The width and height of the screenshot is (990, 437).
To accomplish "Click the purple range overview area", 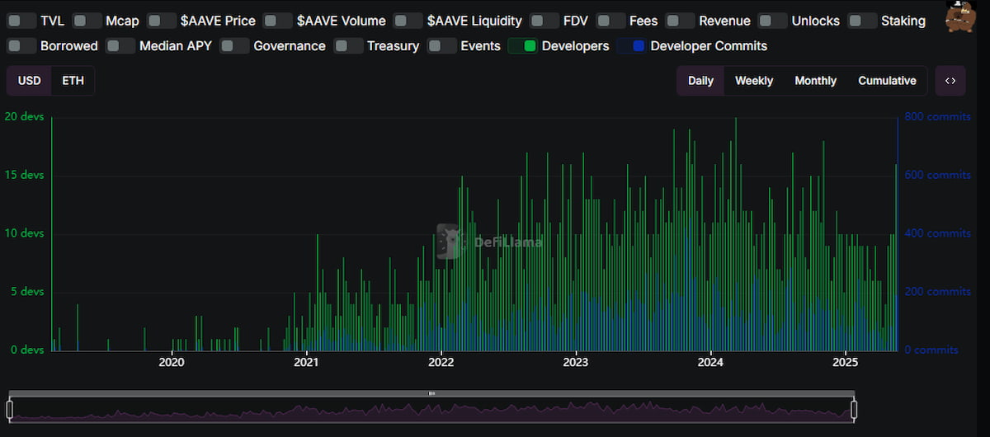I will click(431, 410).
